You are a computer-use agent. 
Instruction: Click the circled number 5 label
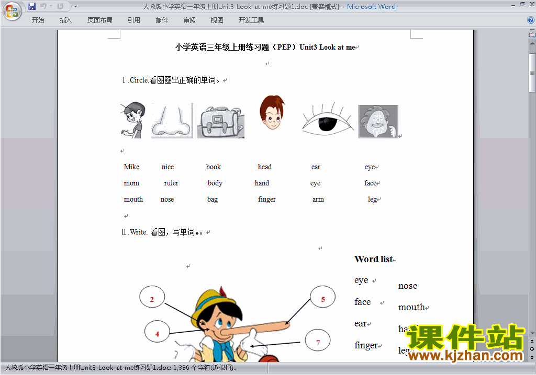322,297
